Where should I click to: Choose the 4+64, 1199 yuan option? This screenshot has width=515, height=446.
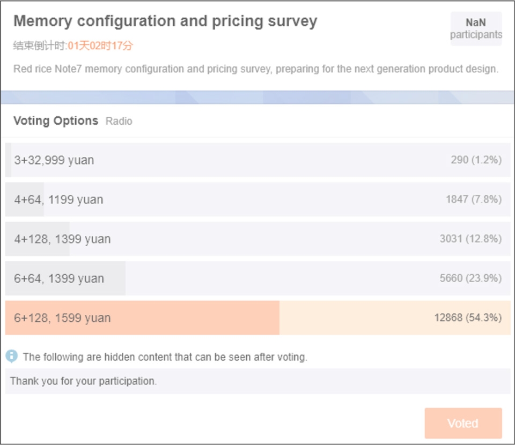[258, 199]
